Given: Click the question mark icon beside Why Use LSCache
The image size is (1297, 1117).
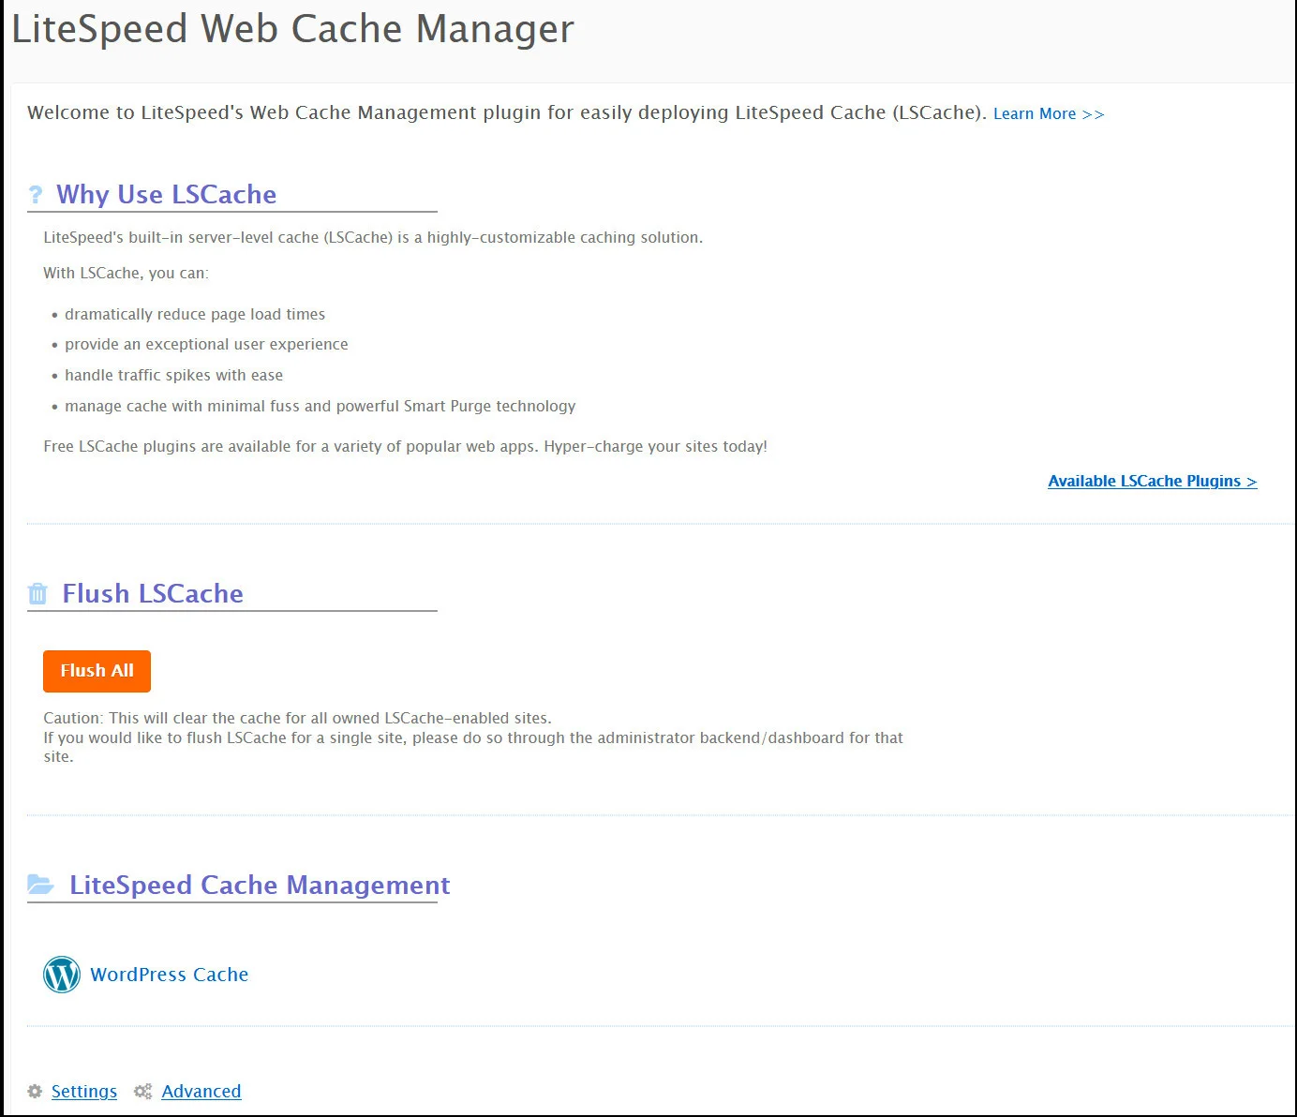Looking at the screenshot, I should (x=36, y=194).
